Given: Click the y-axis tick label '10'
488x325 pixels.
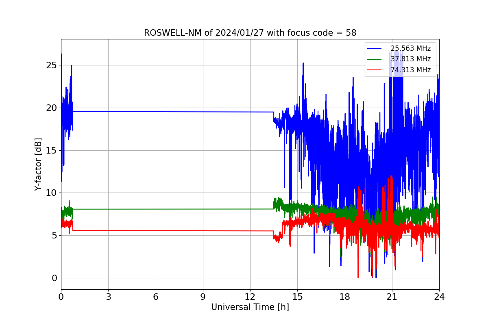Looking at the screenshot, I should [x=52, y=193].
